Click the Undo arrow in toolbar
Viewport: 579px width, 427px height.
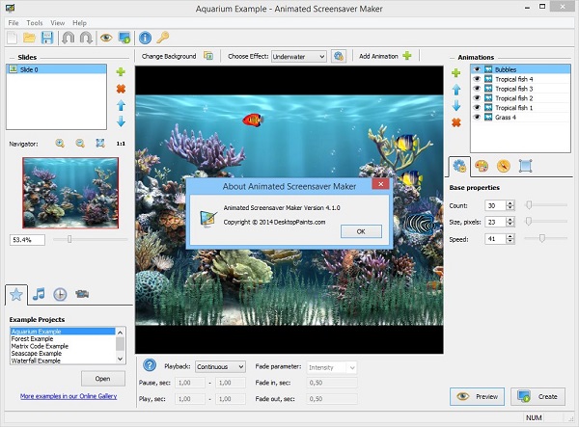68,38
